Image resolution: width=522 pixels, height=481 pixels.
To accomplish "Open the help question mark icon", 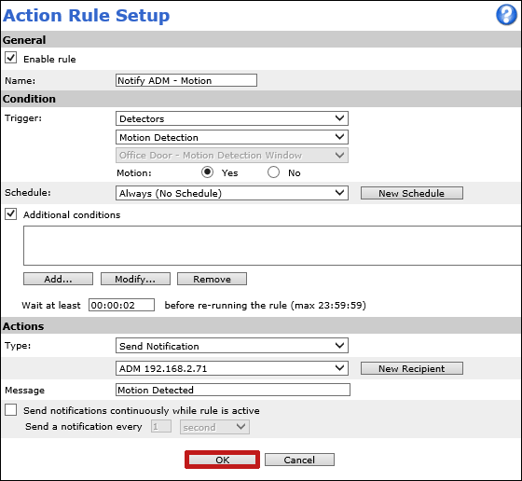I will point(506,15).
